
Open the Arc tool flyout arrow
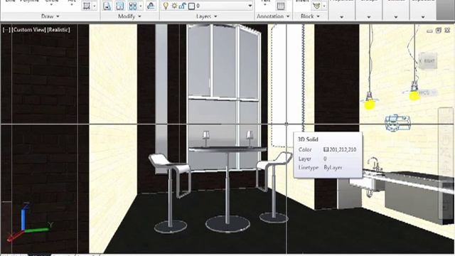72,5
